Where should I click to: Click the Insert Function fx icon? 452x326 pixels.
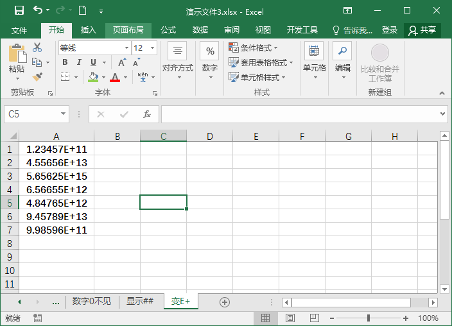[x=147, y=114]
